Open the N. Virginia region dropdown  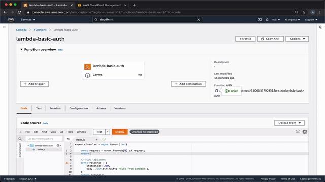point(292,20)
